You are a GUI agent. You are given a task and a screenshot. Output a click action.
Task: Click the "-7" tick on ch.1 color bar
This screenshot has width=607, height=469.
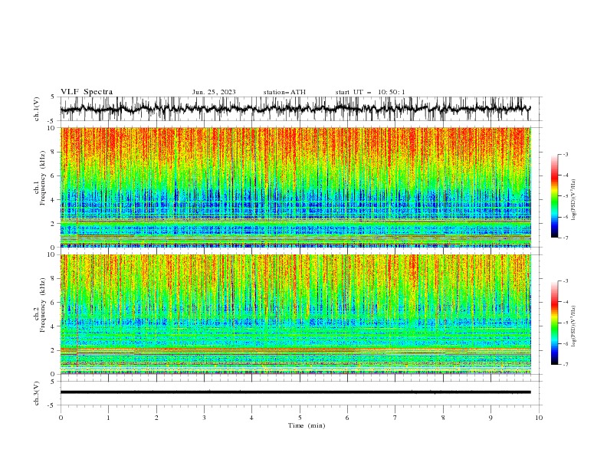tap(565, 238)
